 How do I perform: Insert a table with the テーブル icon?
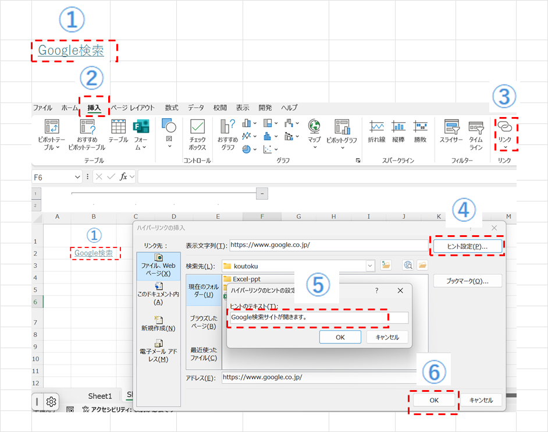click(x=118, y=127)
